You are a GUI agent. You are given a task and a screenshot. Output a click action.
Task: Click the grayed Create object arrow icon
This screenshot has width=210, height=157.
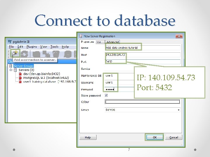point(46,54)
